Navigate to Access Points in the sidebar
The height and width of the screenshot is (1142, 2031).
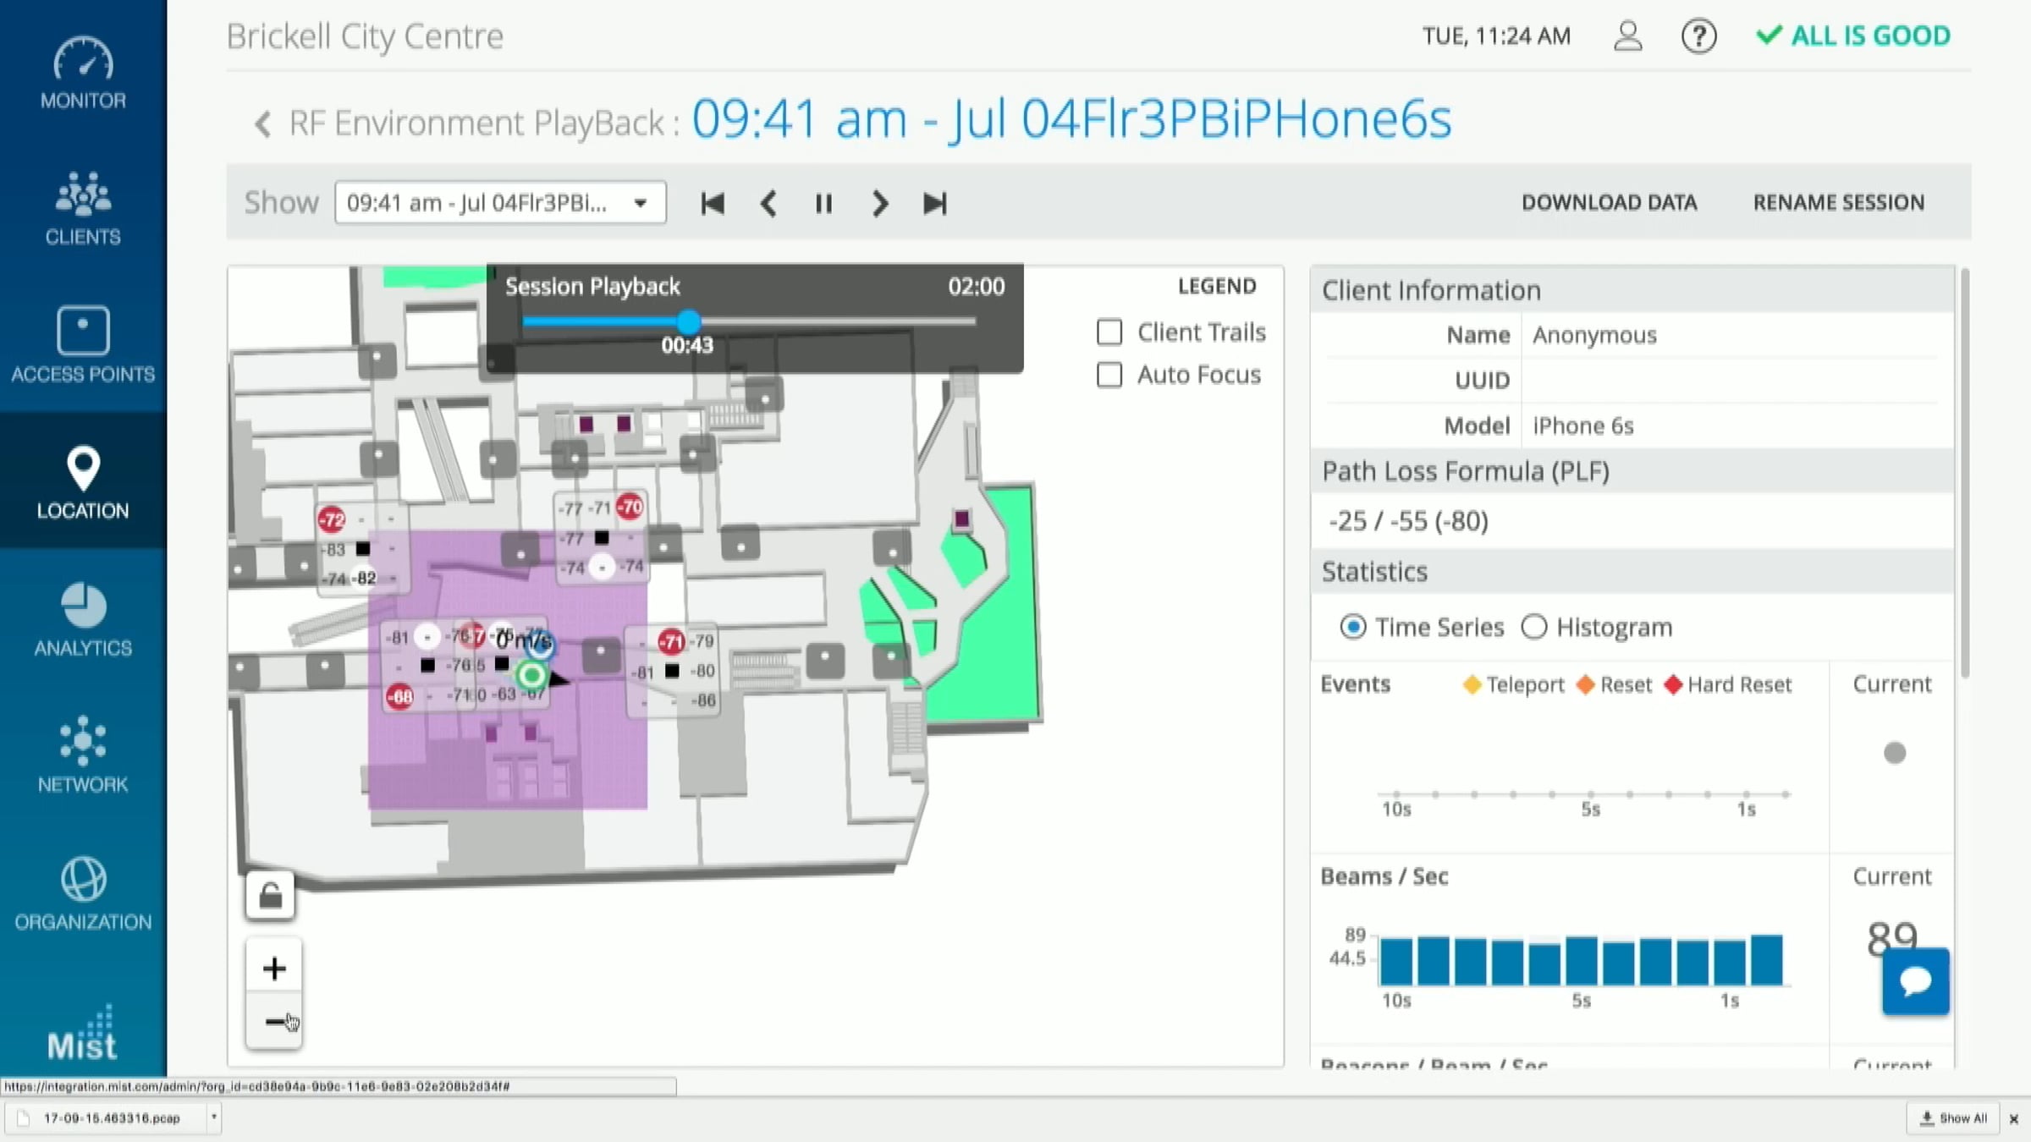click(83, 345)
